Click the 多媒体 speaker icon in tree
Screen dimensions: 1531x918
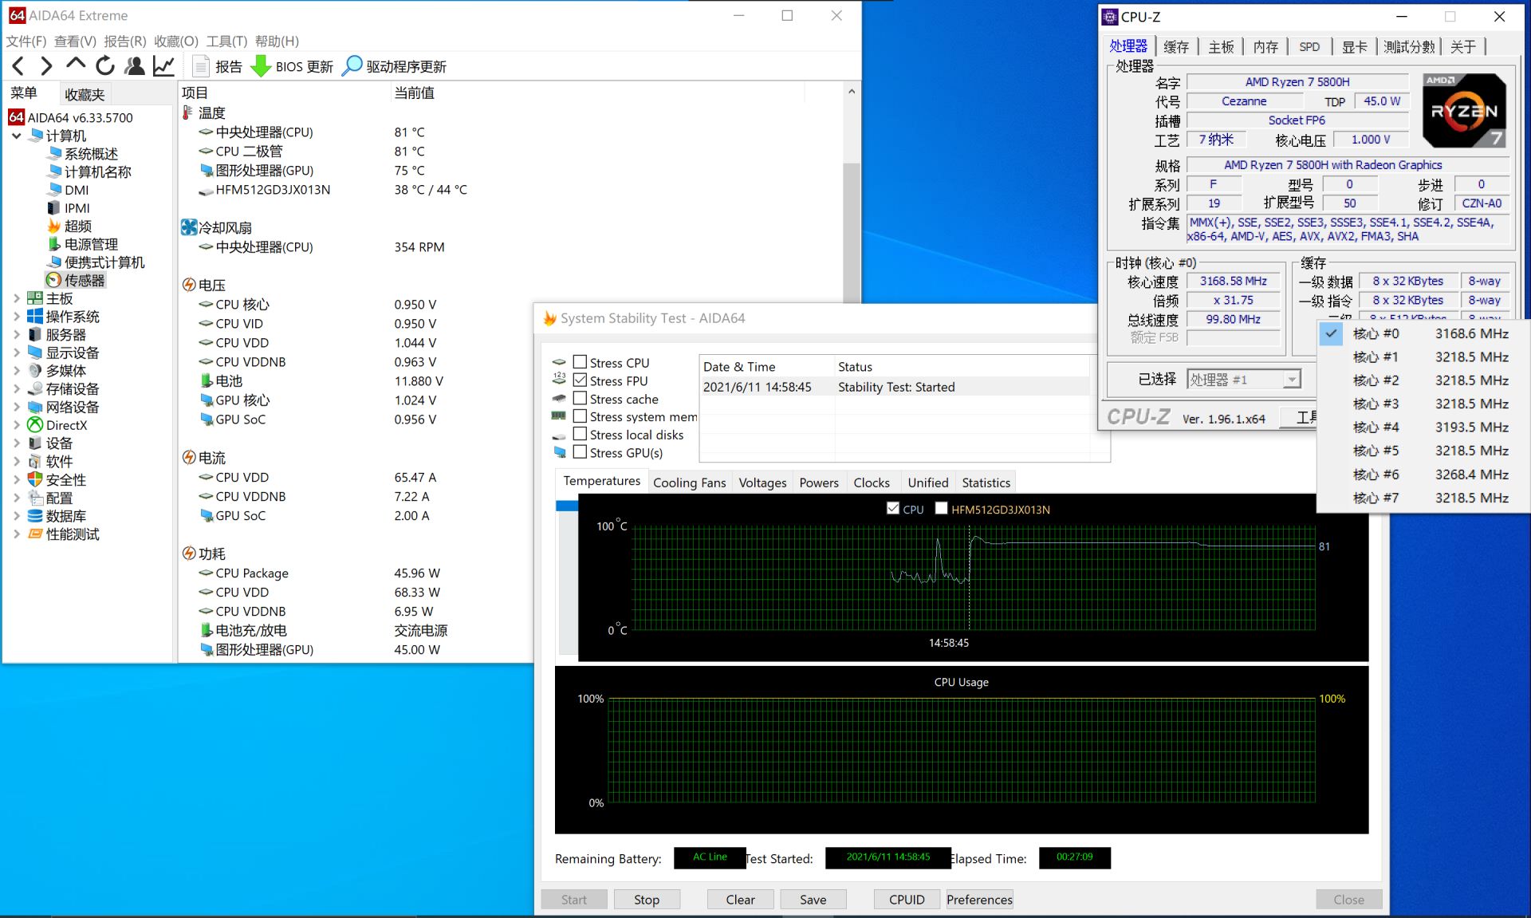point(35,371)
